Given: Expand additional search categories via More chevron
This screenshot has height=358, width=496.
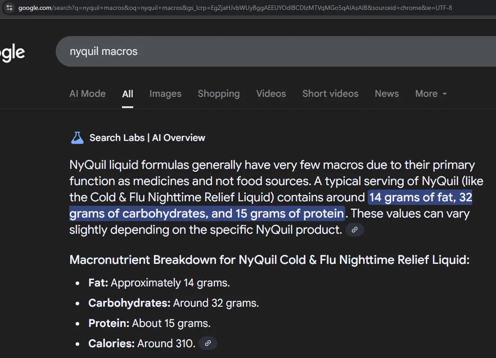Looking at the screenshot, I should click(445, 94).
